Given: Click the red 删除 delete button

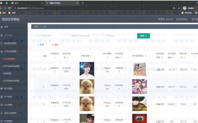Looking at the screenshot, I should 55,45.
